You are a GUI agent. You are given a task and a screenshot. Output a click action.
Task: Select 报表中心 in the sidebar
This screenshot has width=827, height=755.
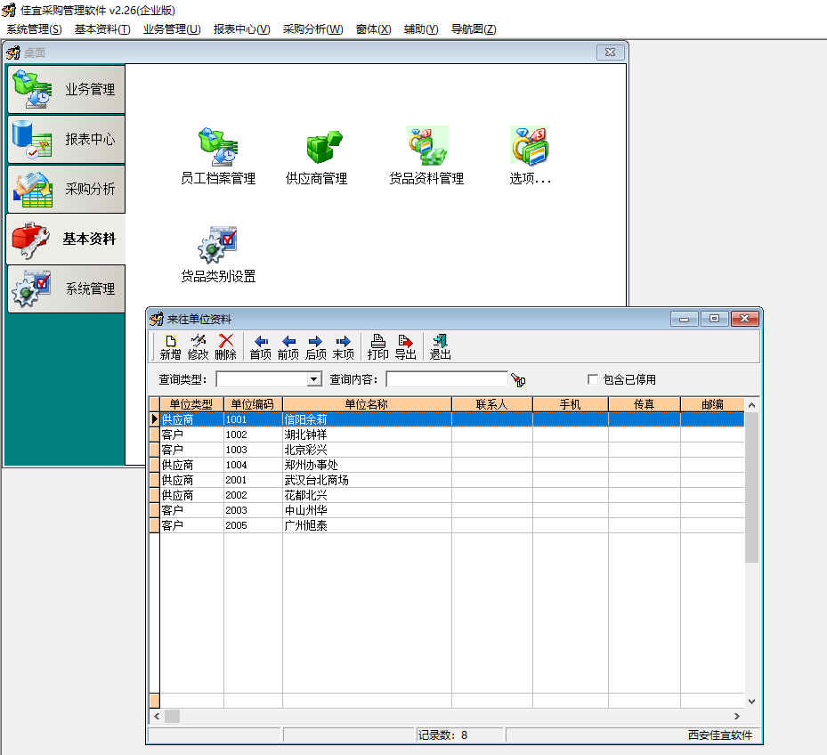coord(67,139)
